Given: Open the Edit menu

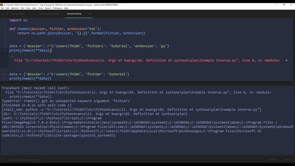Looking at the screenshot, I should pos(7,8).
